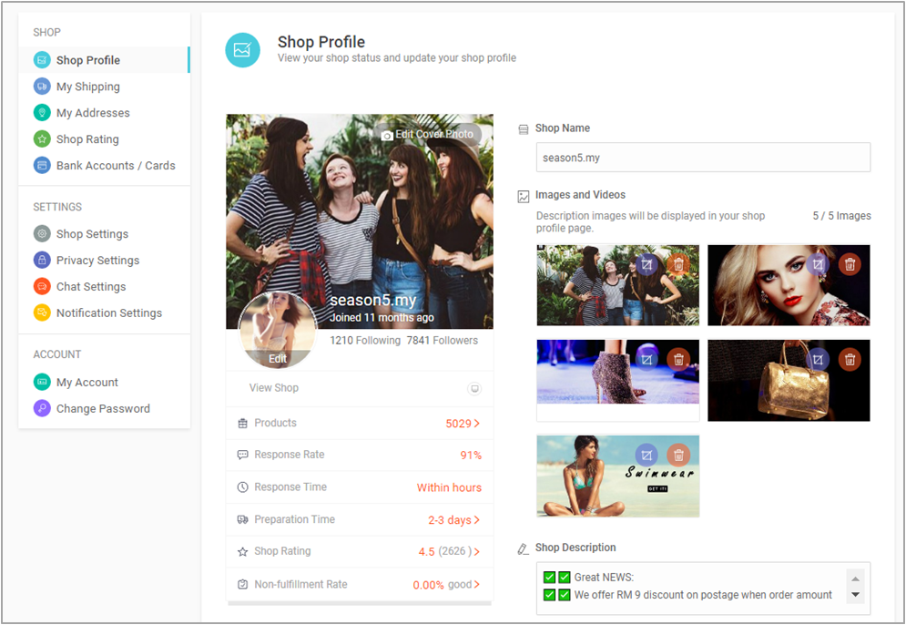Viewport: 906px width, 625px height.
Task: Open Privacy Settings
Action: pos(97,261)
